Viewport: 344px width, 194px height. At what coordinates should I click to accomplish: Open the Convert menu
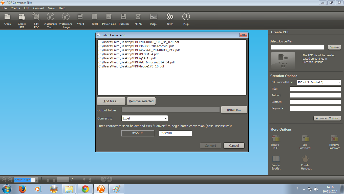[x=39, y=8]
